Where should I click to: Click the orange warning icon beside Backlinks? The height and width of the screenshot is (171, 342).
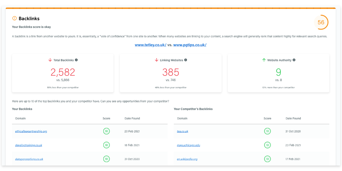14,18
